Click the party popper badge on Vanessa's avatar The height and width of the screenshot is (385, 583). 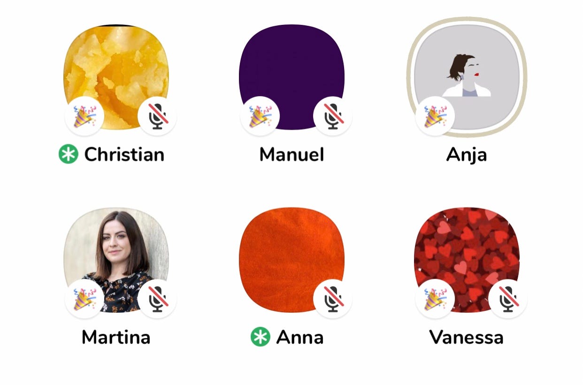[435, 299]
